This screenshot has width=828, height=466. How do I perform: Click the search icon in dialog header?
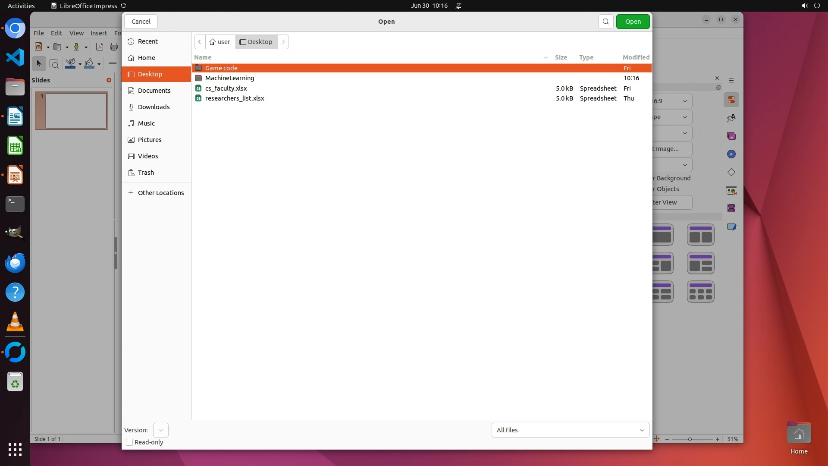point(605,22)
